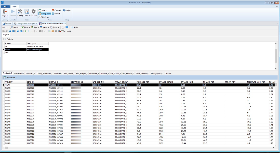Open the Filter dropdown menu
This screenshot has height=153, width=280.
pos(26,27)
